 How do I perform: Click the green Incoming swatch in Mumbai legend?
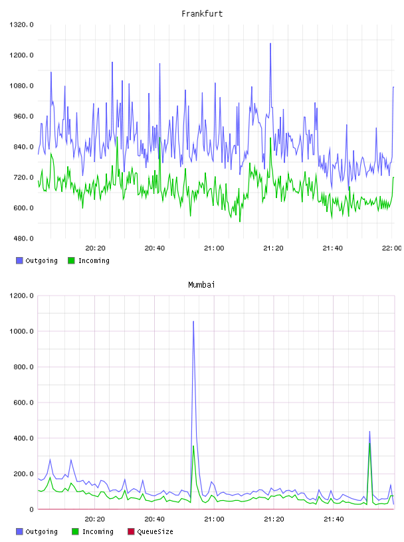(x=75, y=531)
